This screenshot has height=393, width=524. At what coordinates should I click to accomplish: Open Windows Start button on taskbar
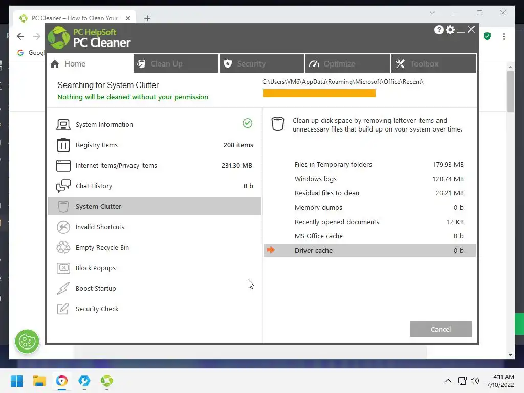click(x=16, y=381)
